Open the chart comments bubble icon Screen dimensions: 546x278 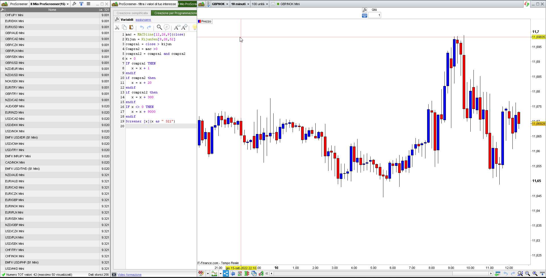233,273
